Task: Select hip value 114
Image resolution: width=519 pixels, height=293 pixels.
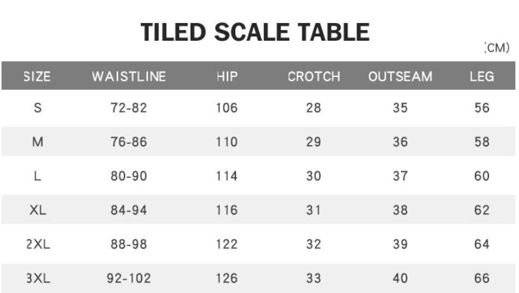Action: click(x=227, y=176)
